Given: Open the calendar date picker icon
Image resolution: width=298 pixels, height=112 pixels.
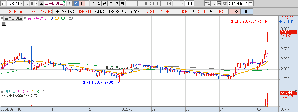Looking at the screenshot, I should click(251, 3).
